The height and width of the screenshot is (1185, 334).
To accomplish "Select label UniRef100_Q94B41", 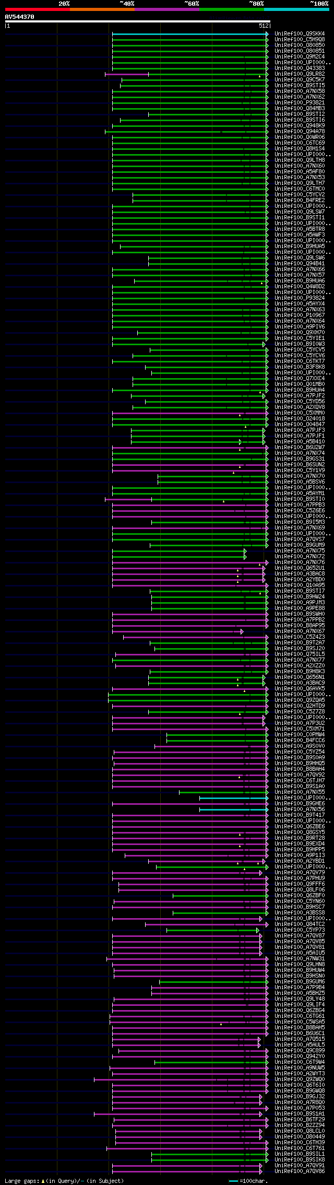I will [300, 264].
